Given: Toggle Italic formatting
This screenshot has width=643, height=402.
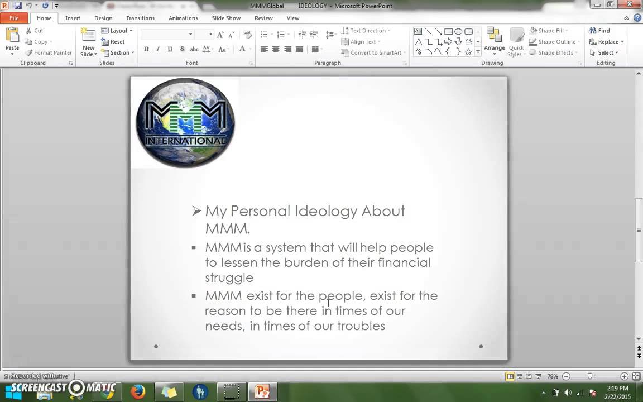Looking at the screenshot, I should pos(157,49).
